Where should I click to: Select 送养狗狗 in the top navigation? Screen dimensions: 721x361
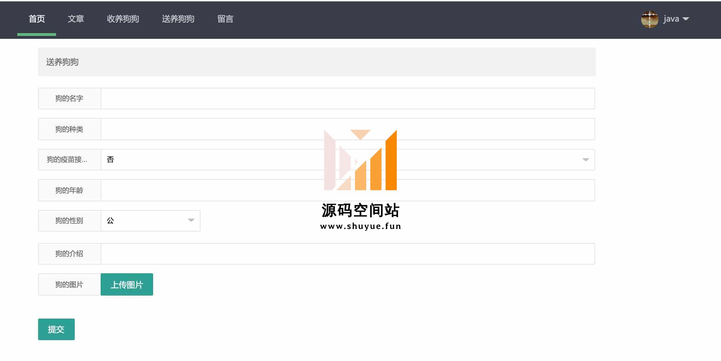[x=178, y=19]
